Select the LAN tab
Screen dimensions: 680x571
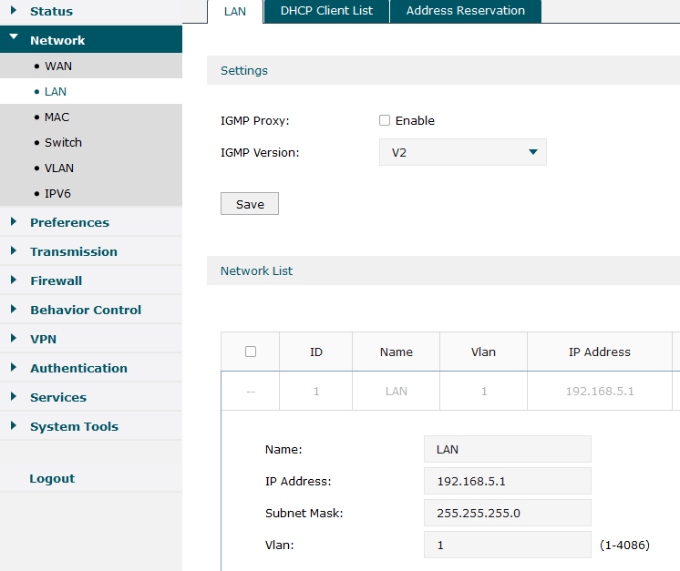(235, 11)
